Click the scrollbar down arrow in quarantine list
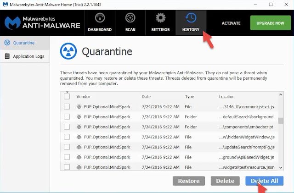Screen dimensions: 294x193 click(281, 168)
